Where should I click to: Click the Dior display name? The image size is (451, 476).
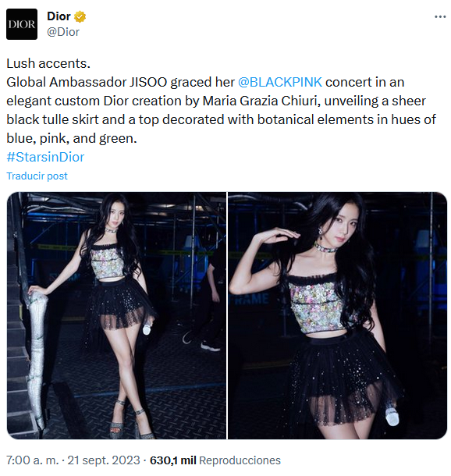coord(59,16)
